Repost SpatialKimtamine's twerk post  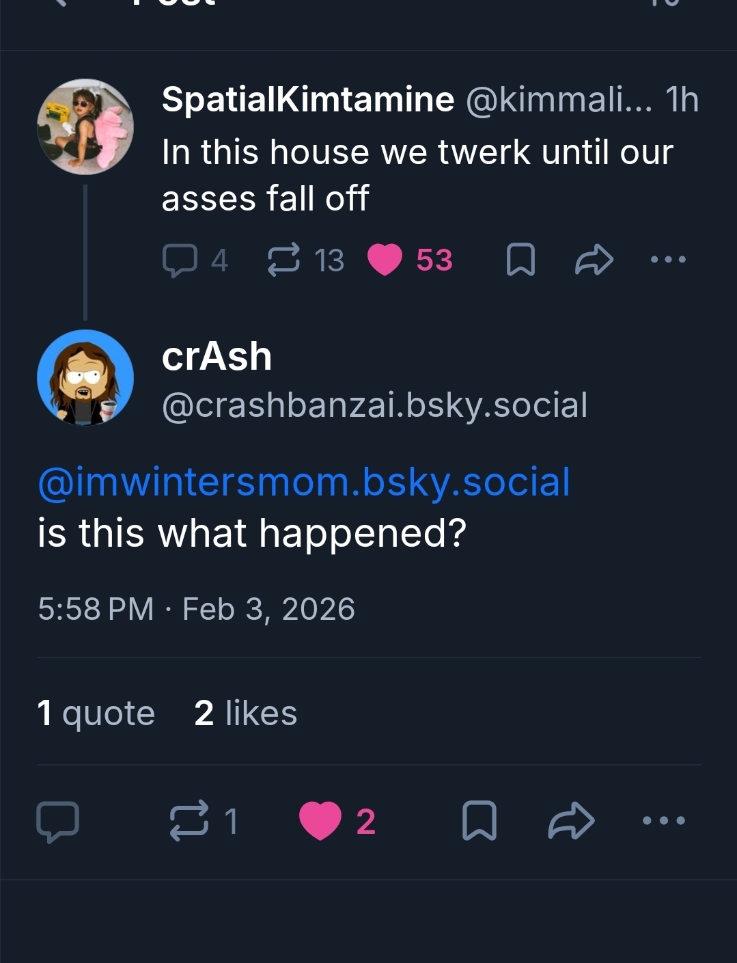pyautogui.click(x=283, y=260)
